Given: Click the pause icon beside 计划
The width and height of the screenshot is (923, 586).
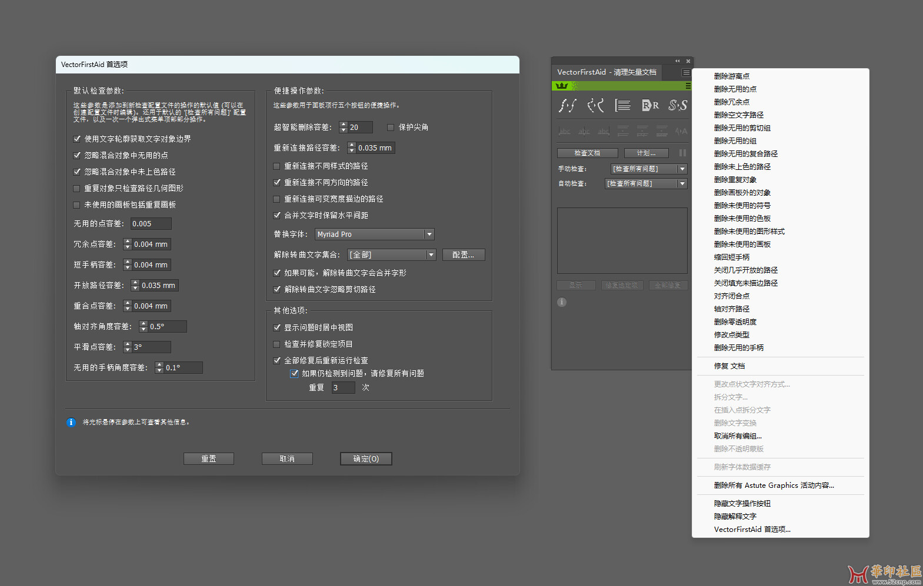Looking at the screenshot, I should click(682, 153).
